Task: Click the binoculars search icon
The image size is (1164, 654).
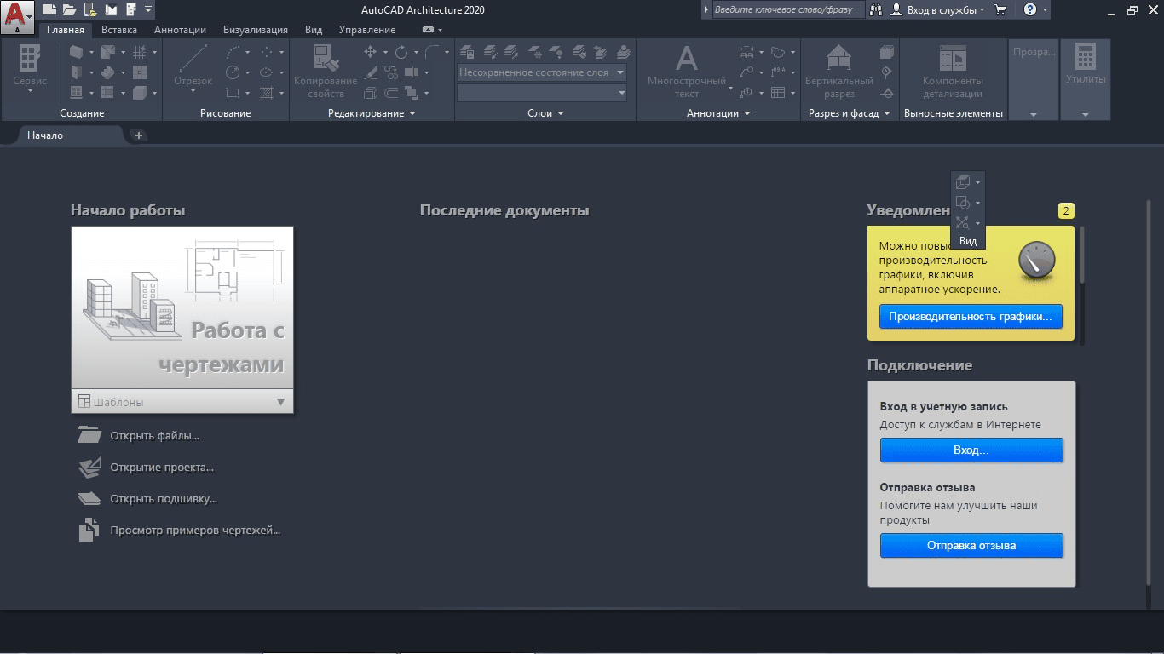Action: click(x=875, y=9)
